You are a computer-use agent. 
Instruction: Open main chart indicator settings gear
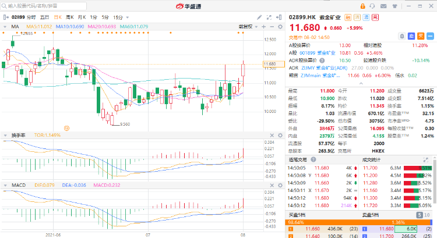tap(280, 27)
